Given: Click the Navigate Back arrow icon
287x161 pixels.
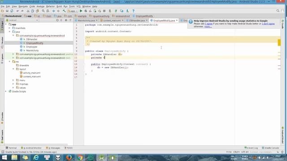Looking at the screenshot, I should pos(54,11).
